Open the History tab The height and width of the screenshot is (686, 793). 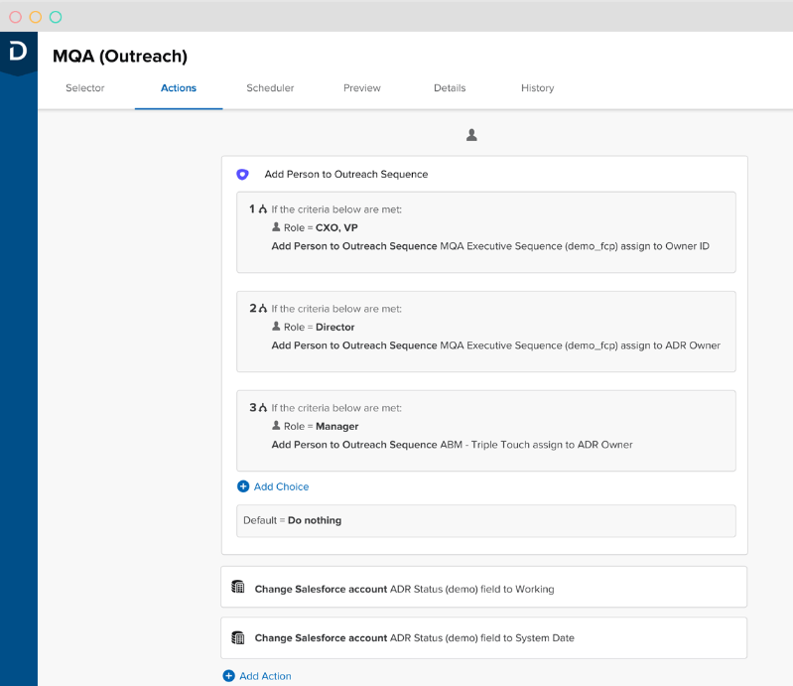[538, 88]
